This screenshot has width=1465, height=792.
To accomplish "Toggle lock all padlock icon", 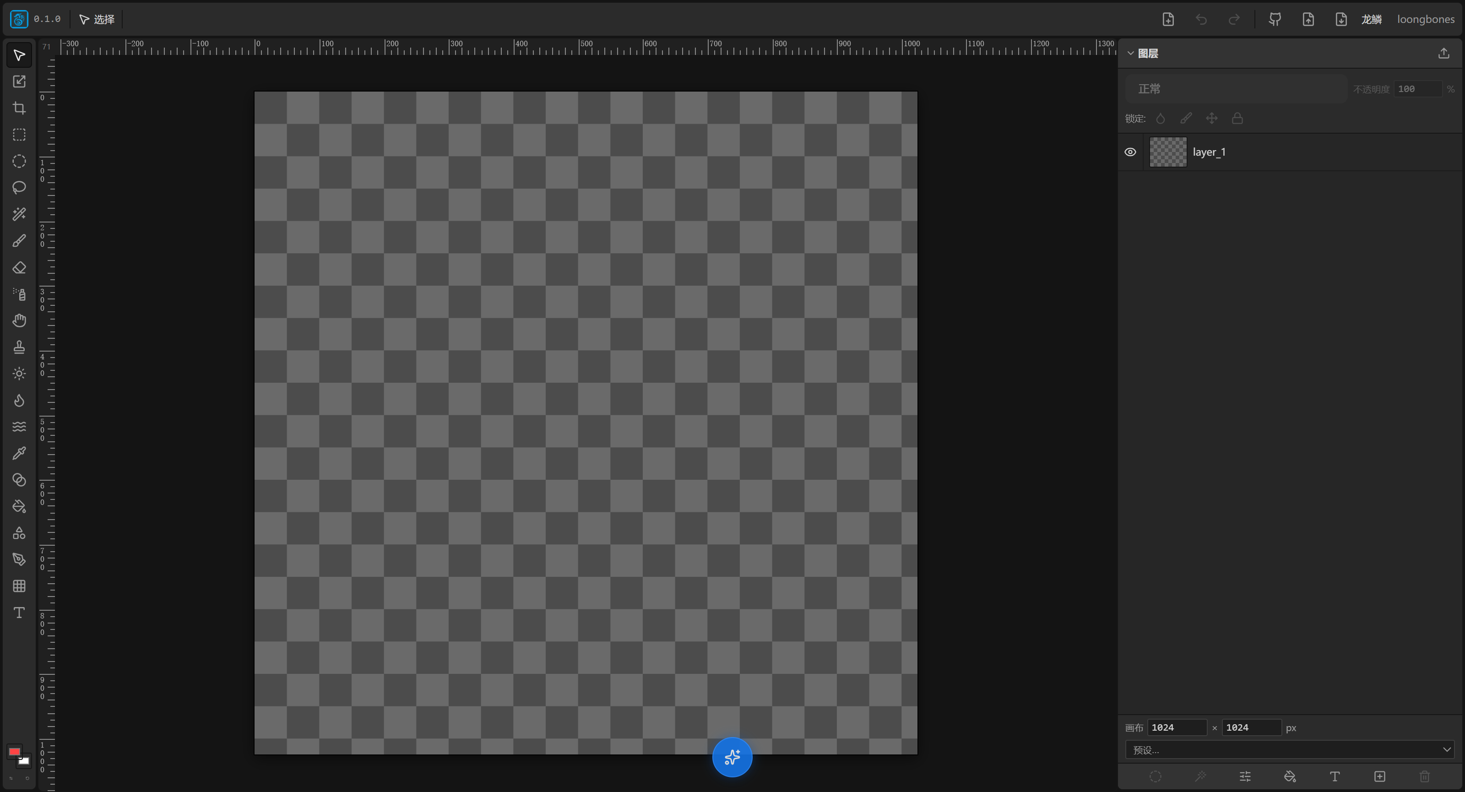I will coord(1237,118).
